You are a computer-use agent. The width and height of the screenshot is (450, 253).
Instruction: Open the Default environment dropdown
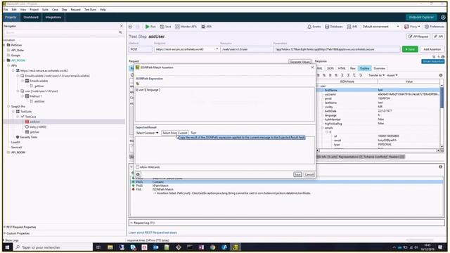380,27
